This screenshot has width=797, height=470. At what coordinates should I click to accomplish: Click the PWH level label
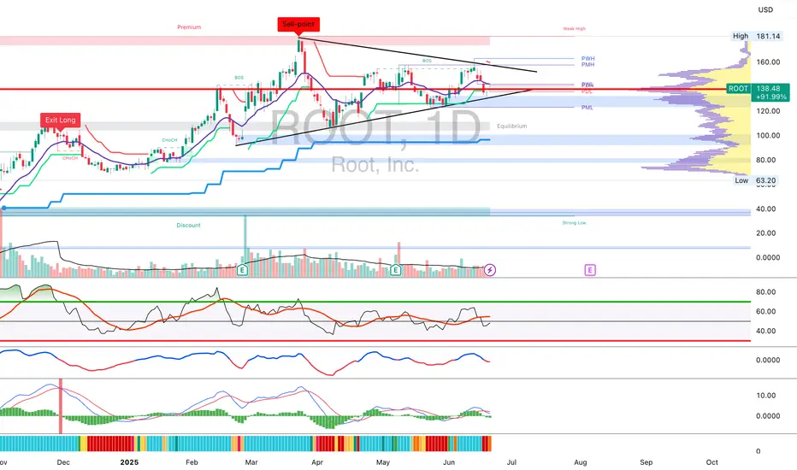[587, 59]
